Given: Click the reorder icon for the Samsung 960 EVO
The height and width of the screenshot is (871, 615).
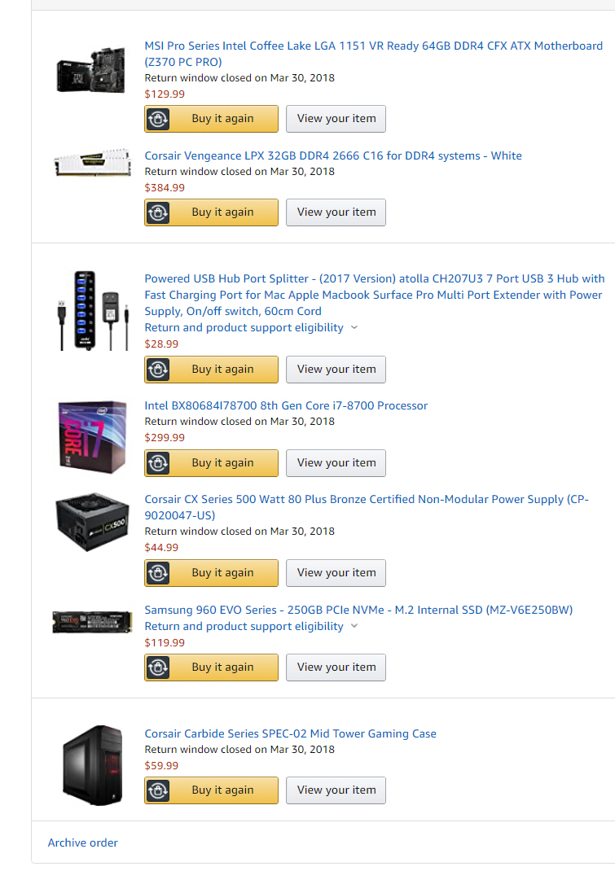Looking at the screenshot, I should point(158,667).
